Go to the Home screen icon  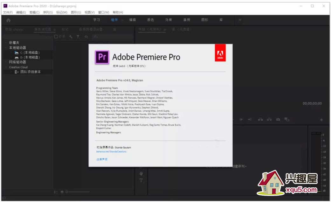point(9,20)
